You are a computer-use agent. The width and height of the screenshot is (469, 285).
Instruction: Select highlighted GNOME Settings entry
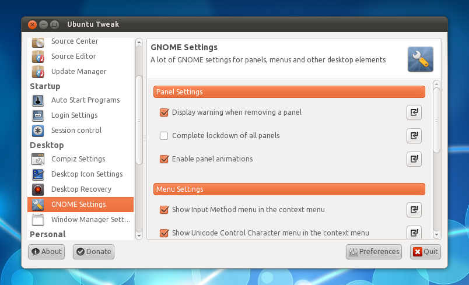[x=80, y=205]
